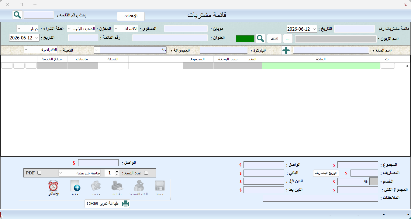
Task: Click the المصاريف expenses field
Action: point(364,173)
